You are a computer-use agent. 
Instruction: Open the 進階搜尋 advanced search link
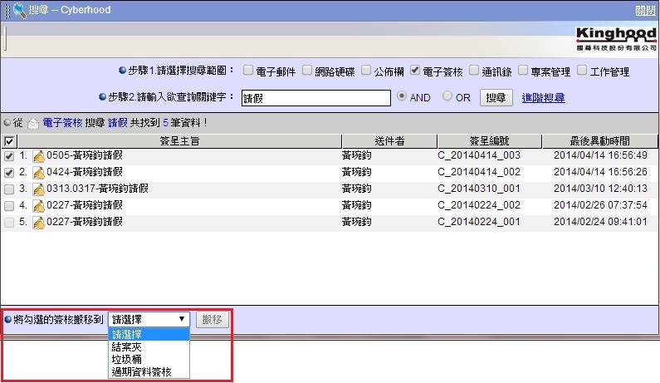(x=543, y=98)
